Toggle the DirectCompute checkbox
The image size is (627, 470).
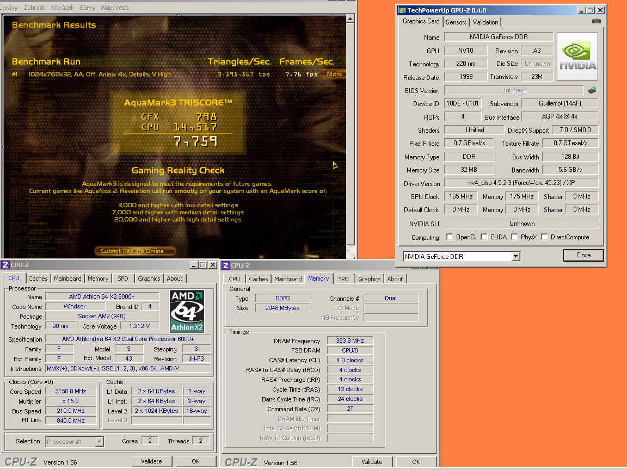[544, 237]
